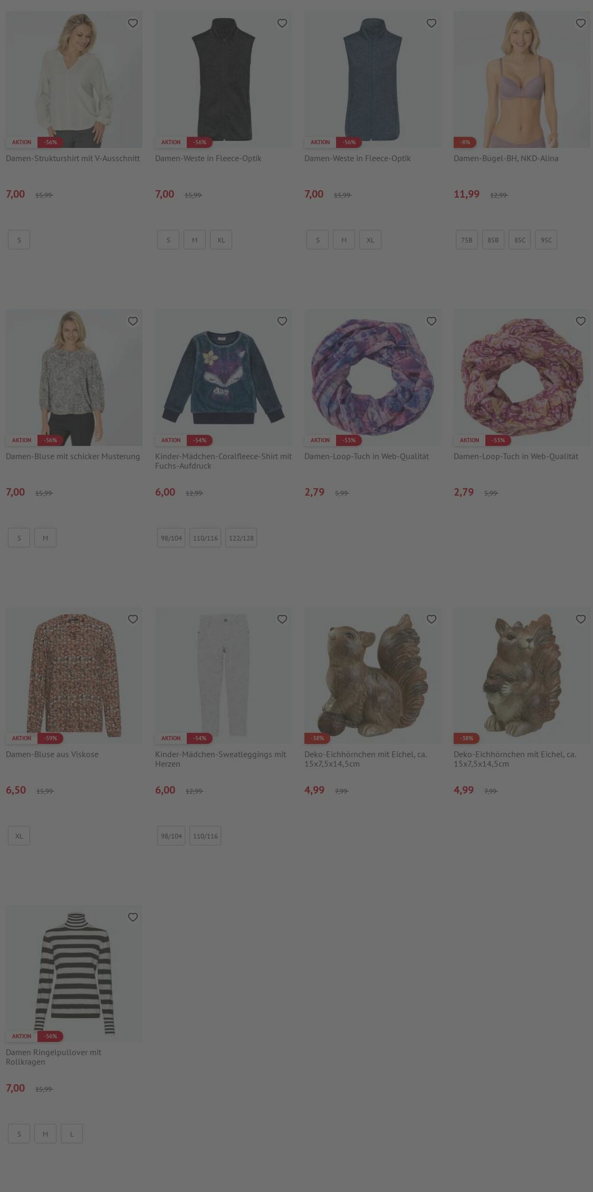
Task: Wishlist the Damen-Bluse mit schicker Musterung
Action: point(133,321)
